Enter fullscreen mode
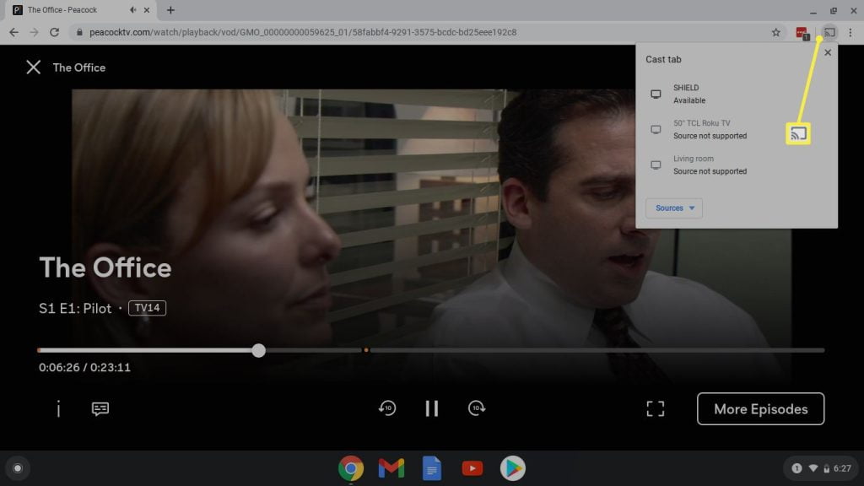The height and width of the screenshot is (486, 864). (655, 408)
